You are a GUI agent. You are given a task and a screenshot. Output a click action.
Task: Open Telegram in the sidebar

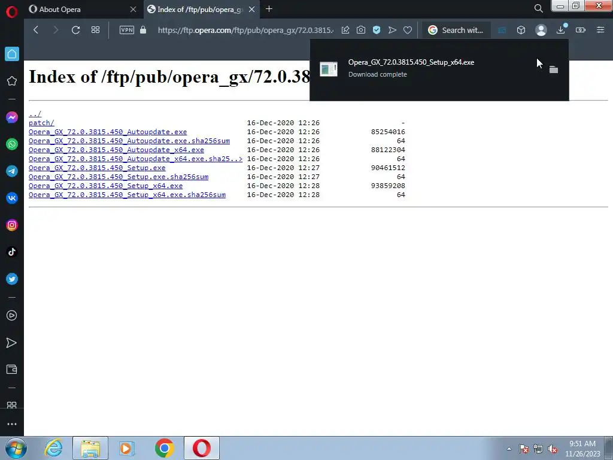(x=12, y=171)
